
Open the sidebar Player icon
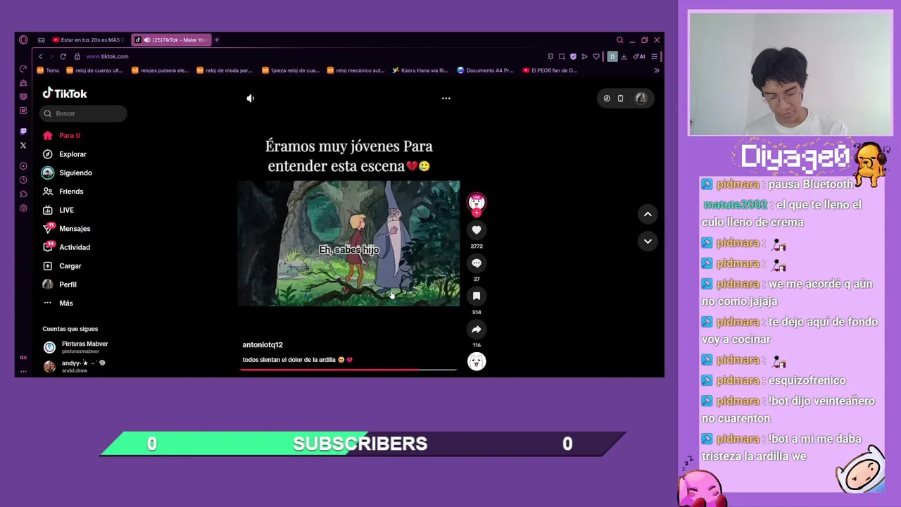[23, 166]
